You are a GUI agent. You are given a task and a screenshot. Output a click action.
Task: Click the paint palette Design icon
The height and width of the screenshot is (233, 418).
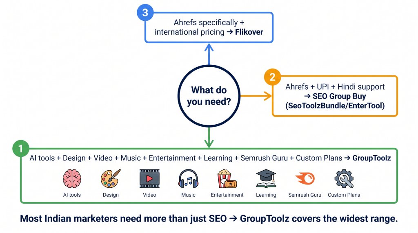111,179
